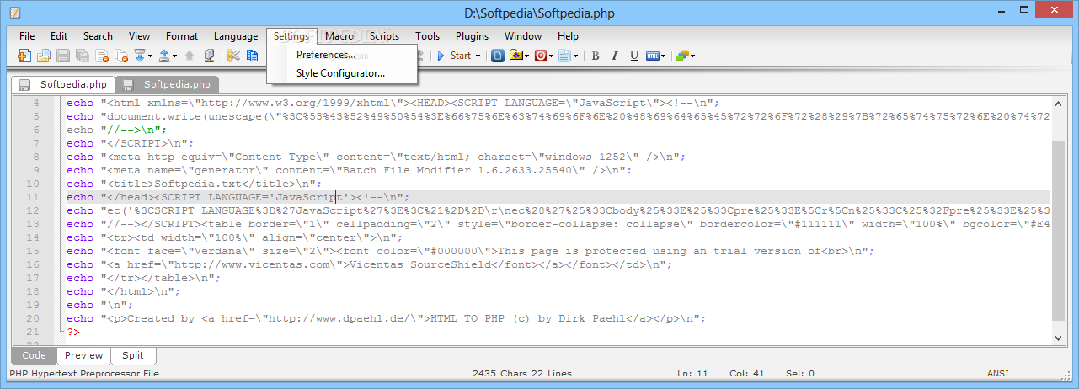
Task: Open the Edit menu
Action: click(59, 36)
